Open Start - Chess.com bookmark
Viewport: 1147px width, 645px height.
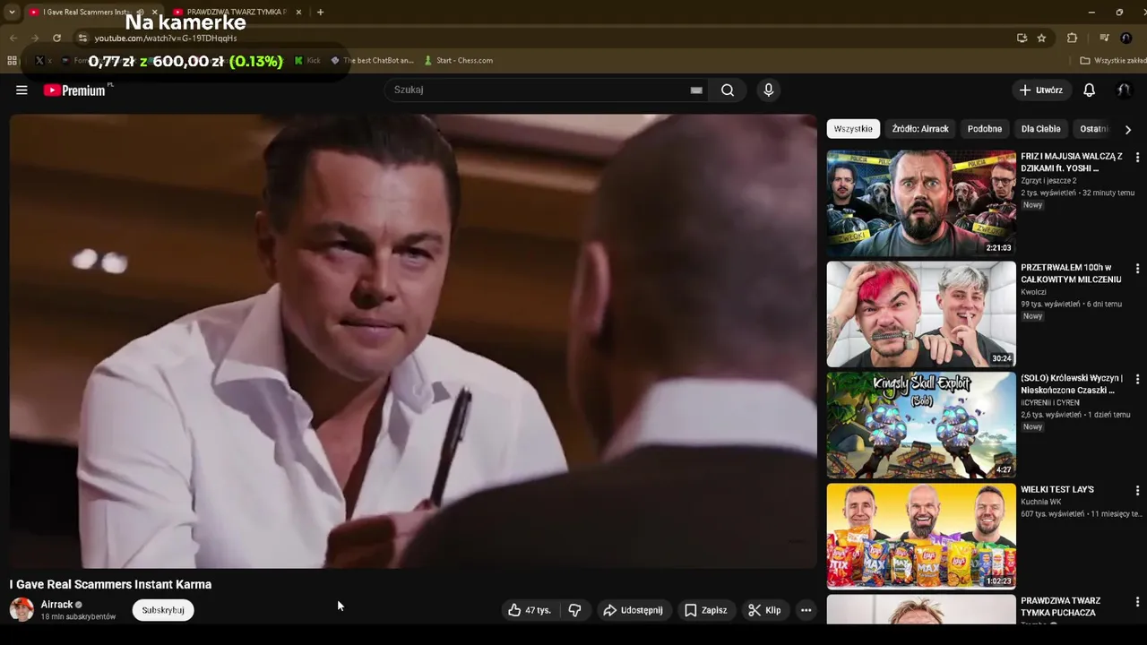click(x=458, y=61)
